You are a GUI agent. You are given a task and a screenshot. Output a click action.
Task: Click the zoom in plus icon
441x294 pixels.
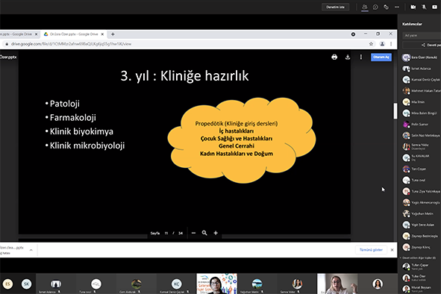[x=216, y=233]
